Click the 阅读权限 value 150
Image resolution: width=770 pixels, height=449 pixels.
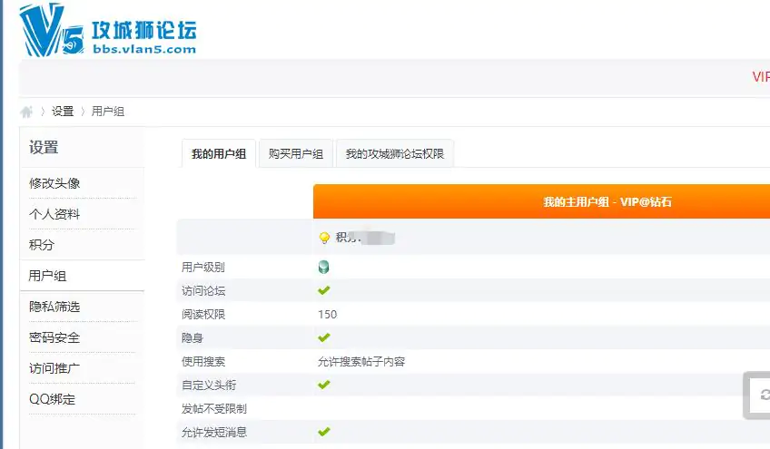[x=327, y=314]
